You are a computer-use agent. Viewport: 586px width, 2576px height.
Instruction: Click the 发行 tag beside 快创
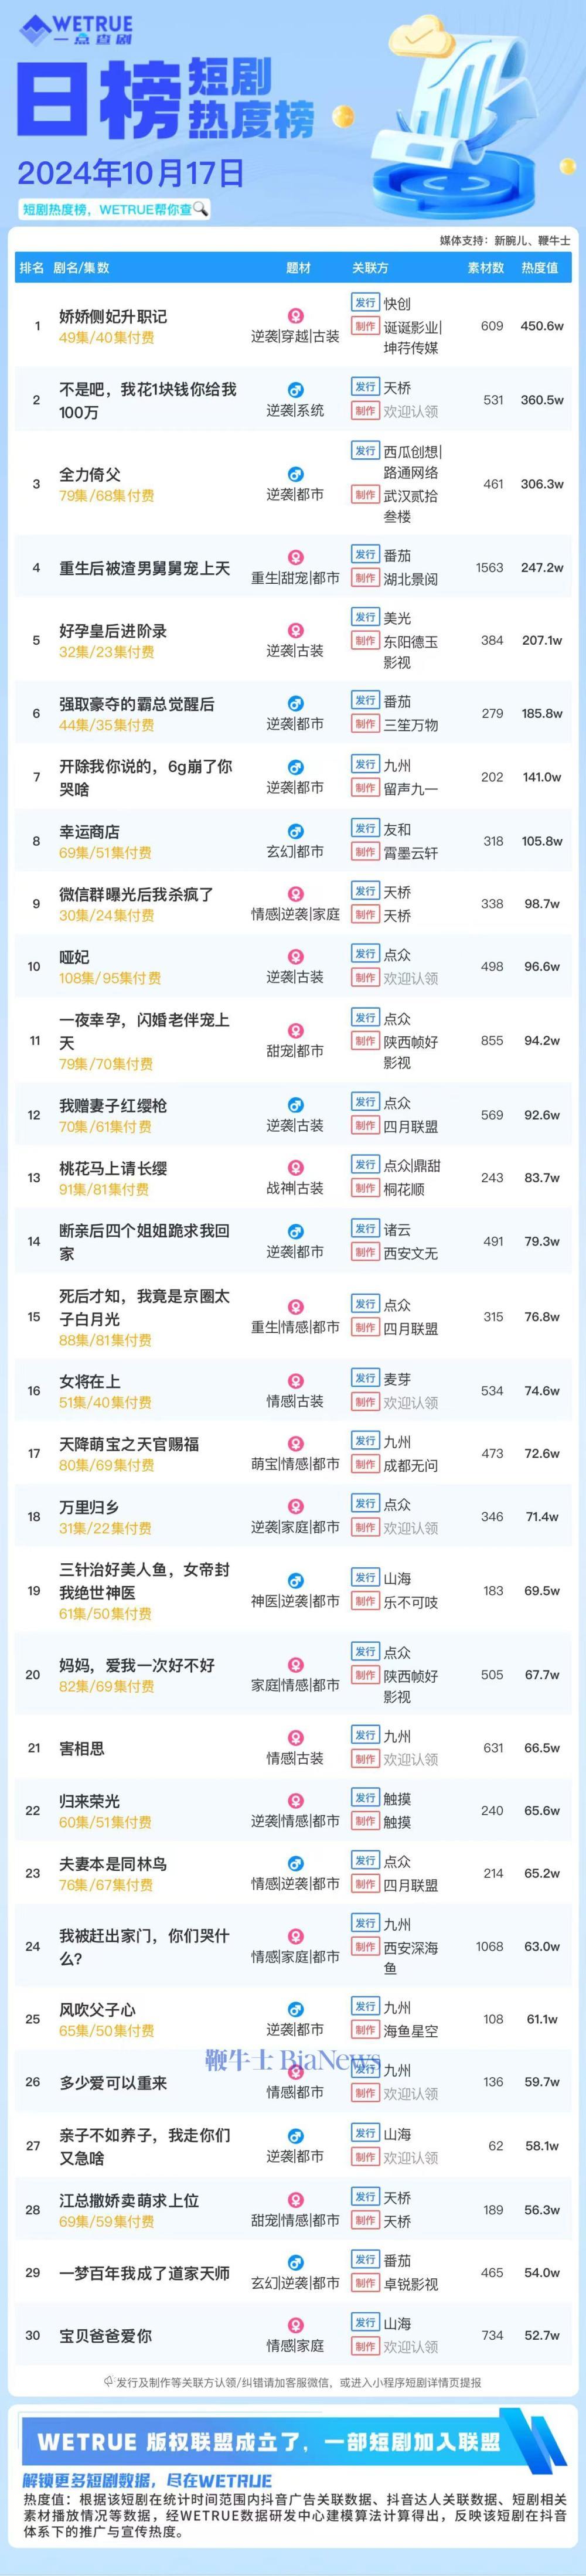coord(364,303)
